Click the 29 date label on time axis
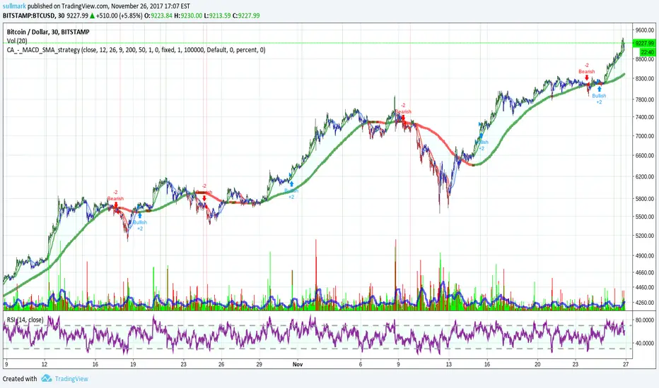 (259, 364)
